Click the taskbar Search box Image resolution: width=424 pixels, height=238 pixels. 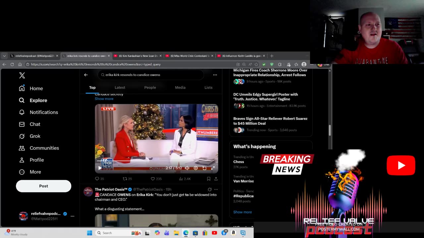click(119, 233)
